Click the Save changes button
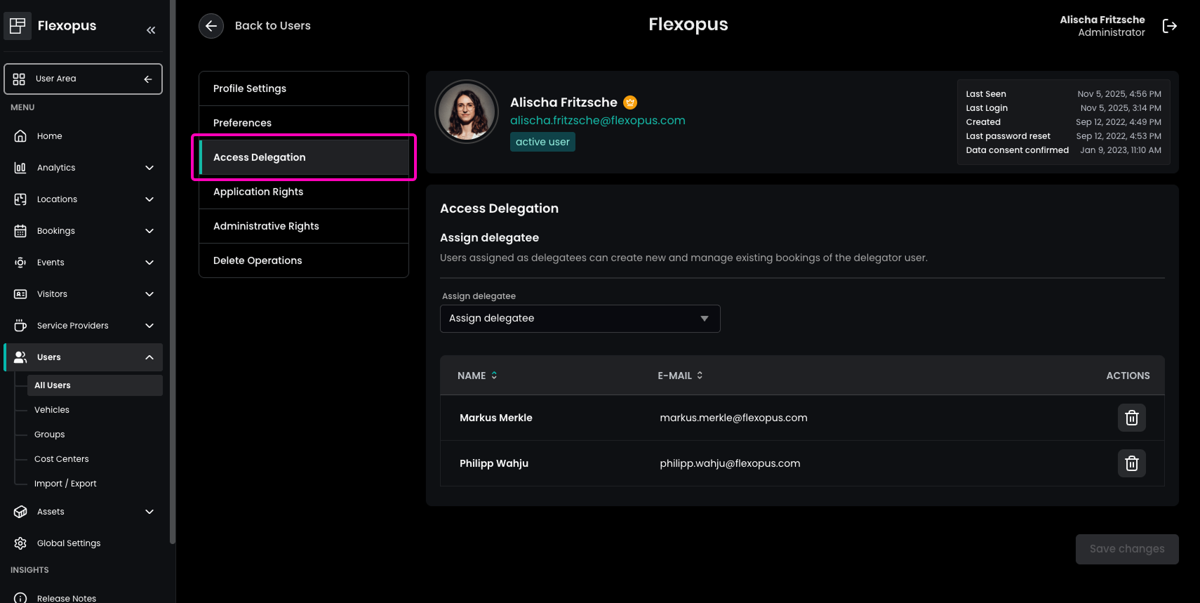1200x603 pixels. pos(1126,549)
